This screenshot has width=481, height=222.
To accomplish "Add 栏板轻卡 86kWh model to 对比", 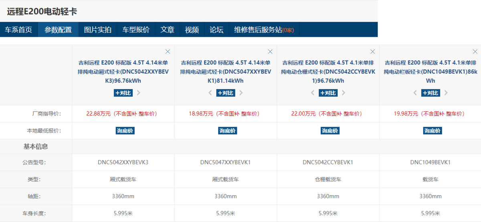I will click(x=431, y=93).
